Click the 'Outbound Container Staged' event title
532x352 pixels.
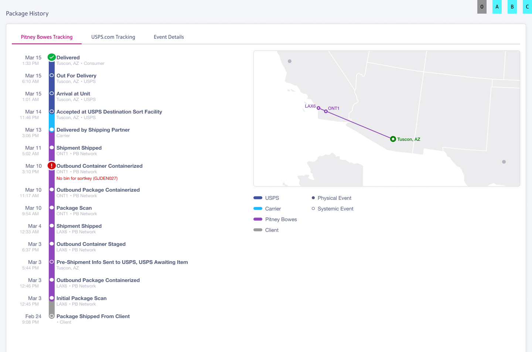pyautogui.click(x=91, y=244)
